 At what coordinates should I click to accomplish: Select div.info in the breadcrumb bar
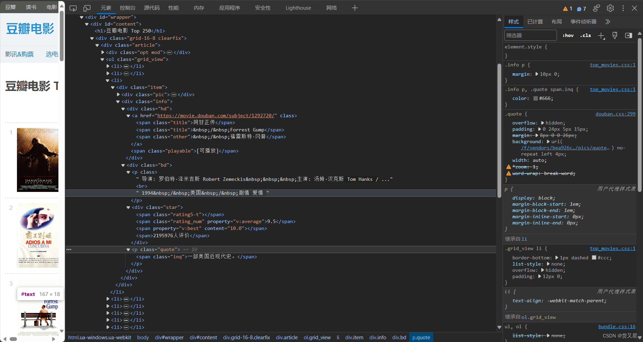[x=378, y=338]
